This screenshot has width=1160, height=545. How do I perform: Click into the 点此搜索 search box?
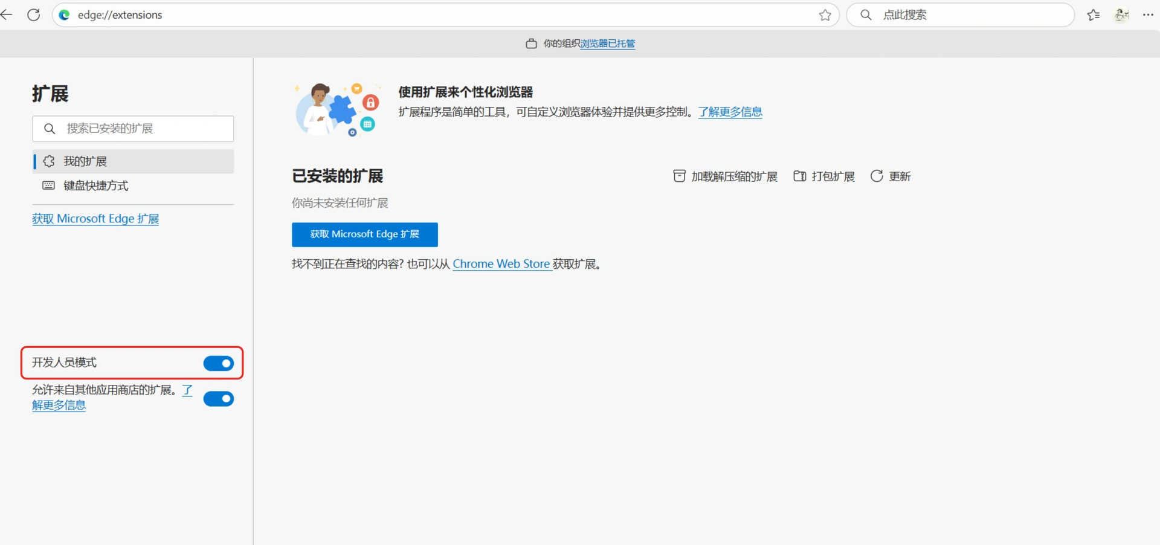tap(961, 15)
